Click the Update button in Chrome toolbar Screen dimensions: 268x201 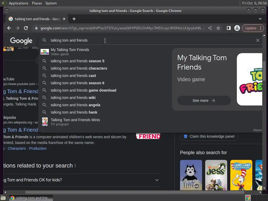[x=250, y=28]
